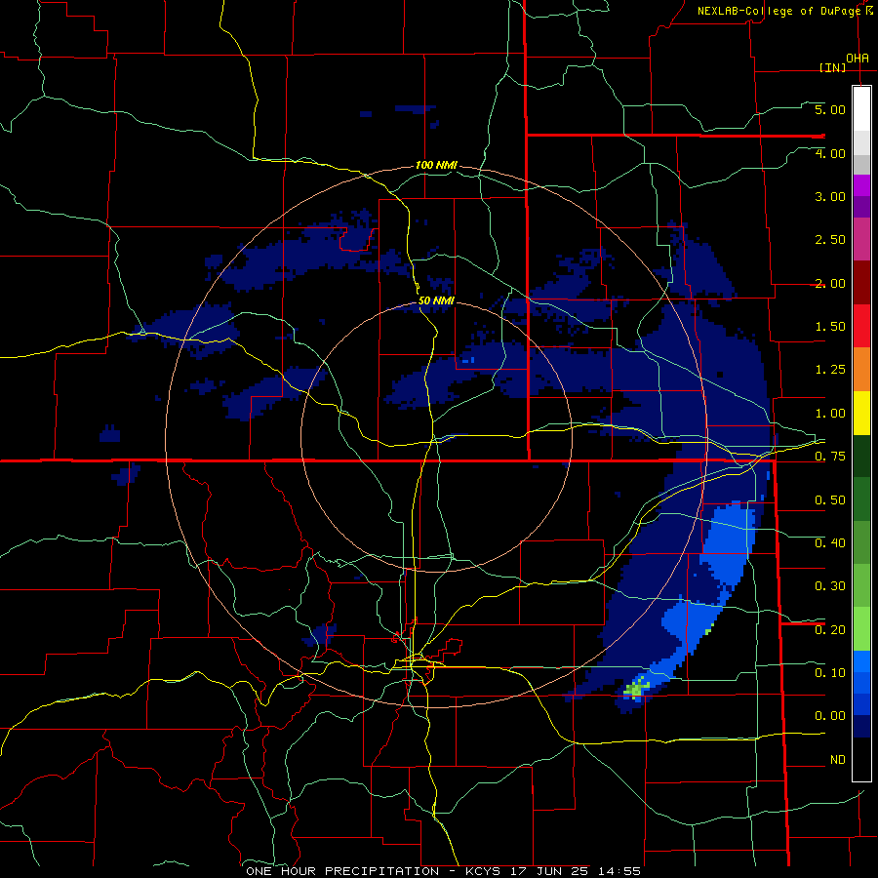Click the 4.00 legend value
Image resolution: width=878 pixels, height=878 pixels.
click(x=830, y=153)
